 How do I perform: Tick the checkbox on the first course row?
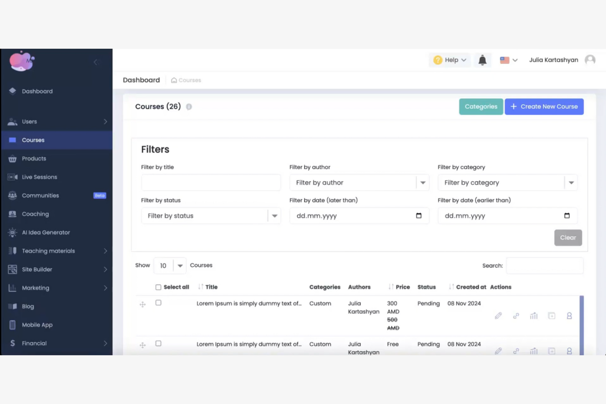pos(158,303)
